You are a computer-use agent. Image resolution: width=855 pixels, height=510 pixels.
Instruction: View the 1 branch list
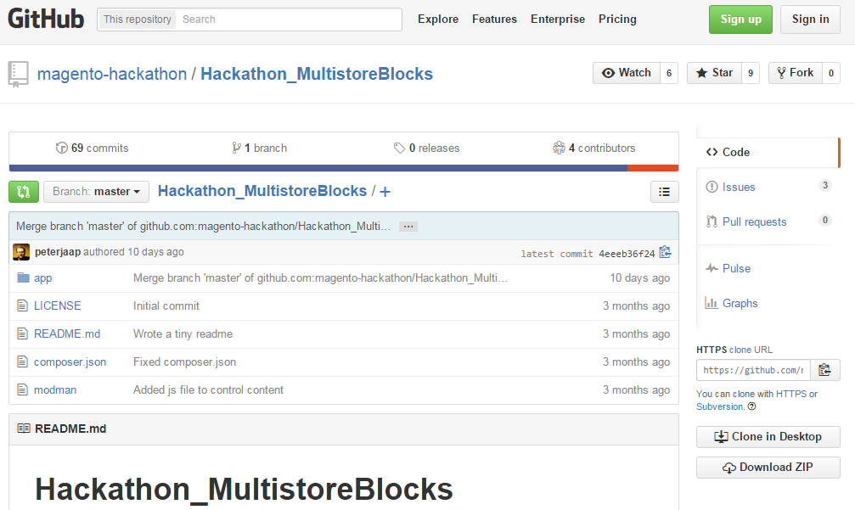click(260, 149)
